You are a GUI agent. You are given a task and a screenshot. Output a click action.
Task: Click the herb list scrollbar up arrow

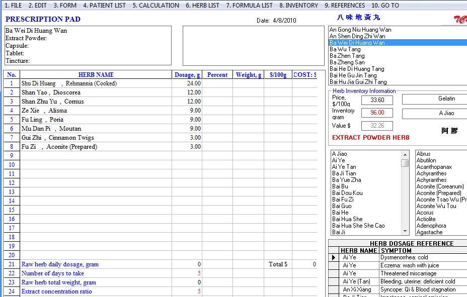click(406, 154)
